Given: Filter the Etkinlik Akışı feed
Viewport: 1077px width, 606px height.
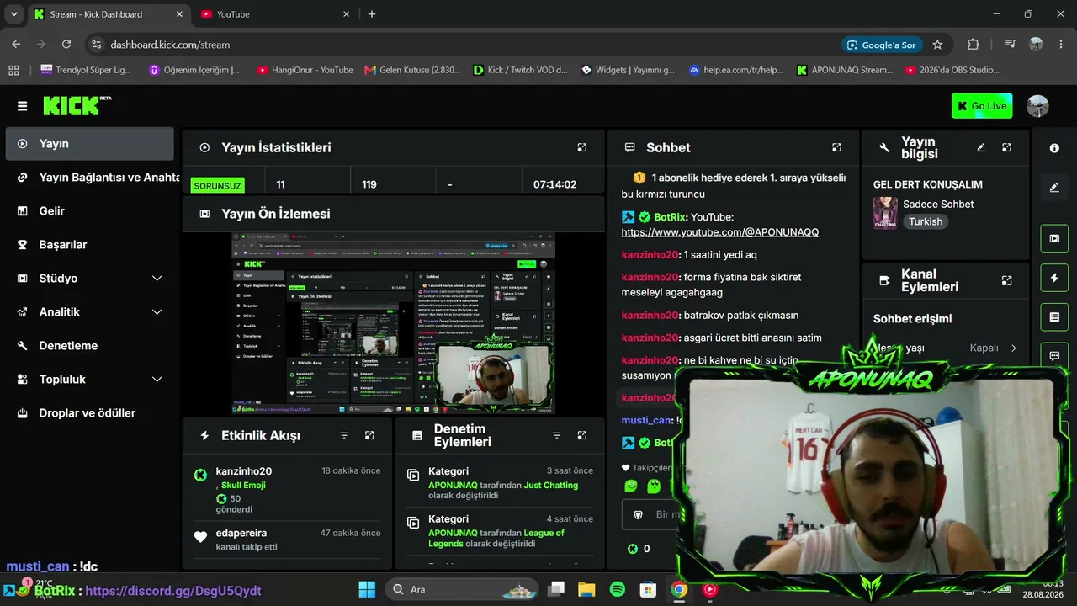Looking at the screenshot, I should click(344, 435).
